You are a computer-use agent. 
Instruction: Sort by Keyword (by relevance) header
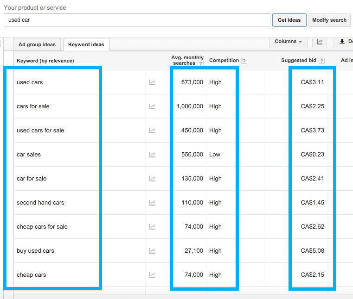click(x=45, y=61)
